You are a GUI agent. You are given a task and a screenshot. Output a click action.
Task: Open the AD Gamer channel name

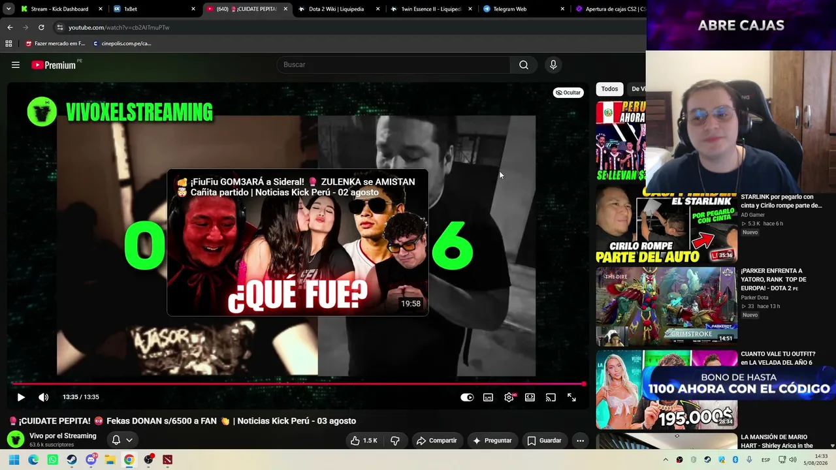coord(752,215)
